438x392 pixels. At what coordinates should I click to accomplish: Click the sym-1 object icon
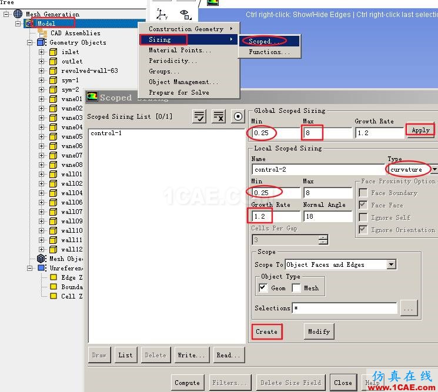pos(53,81)
